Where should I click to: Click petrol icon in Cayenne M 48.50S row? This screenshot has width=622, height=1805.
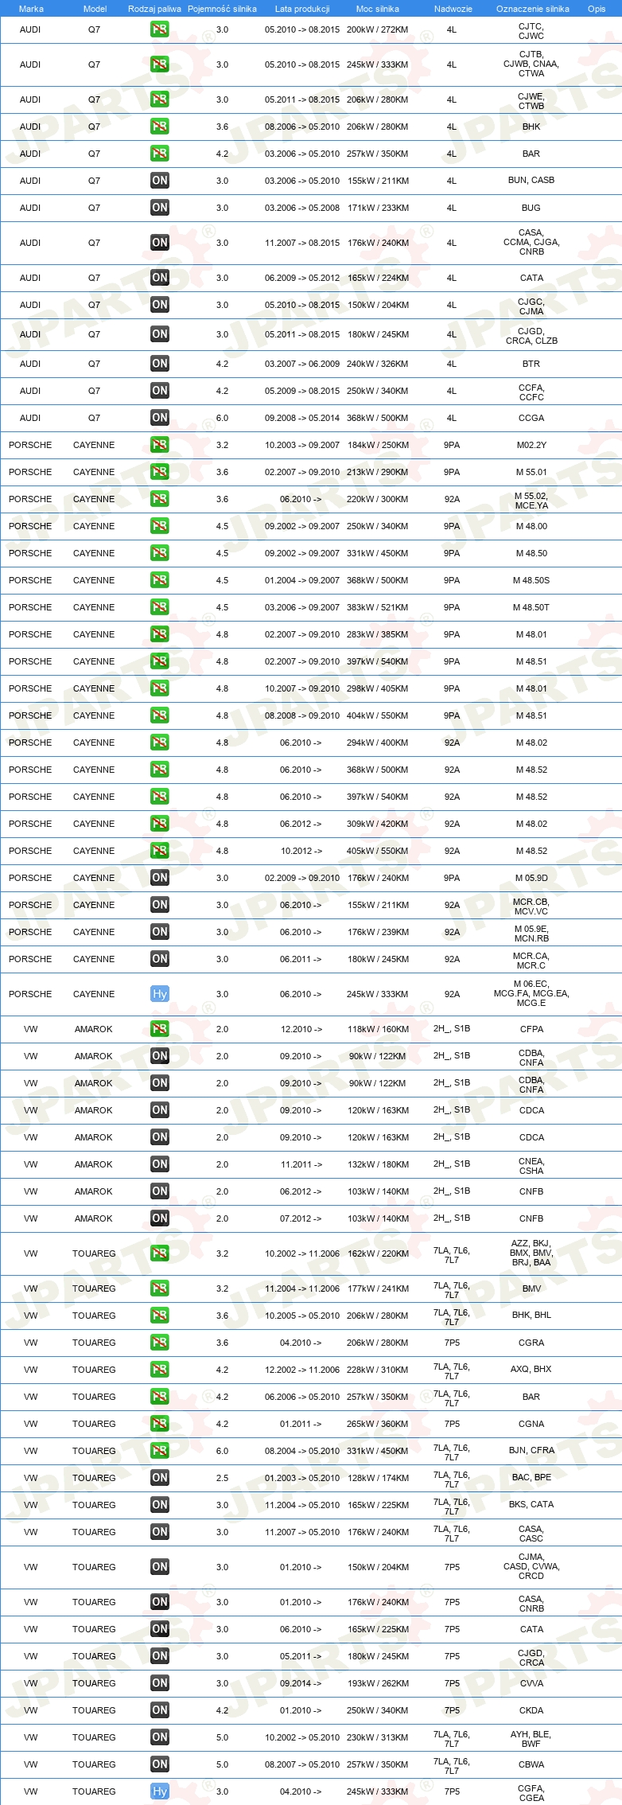click(x=160, y=580)
